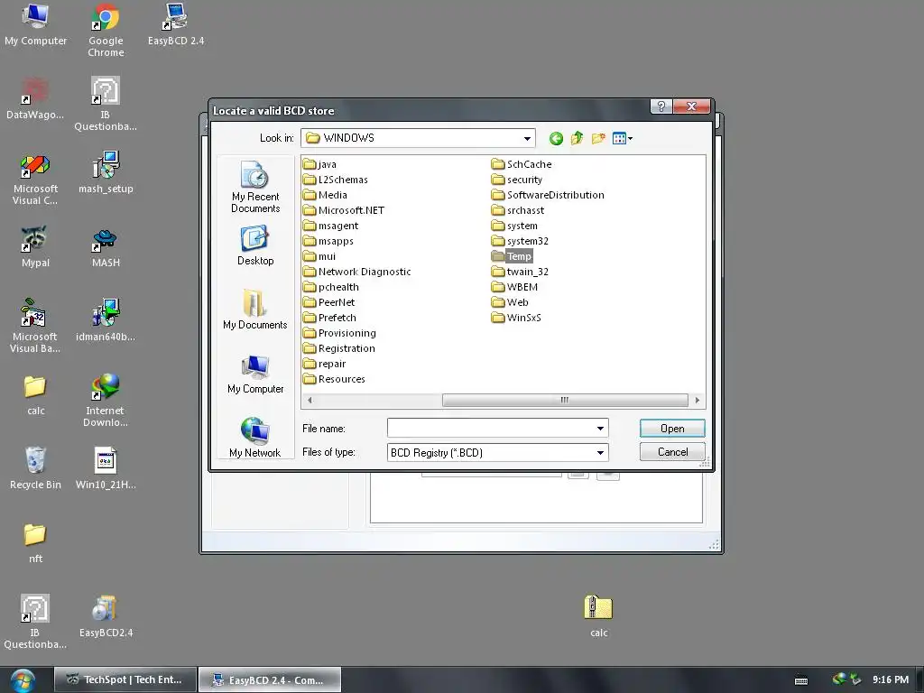This screenshot has height=693, width=924.
Task: Click the nft folder on desktop
Action: pyautogui.click(x=35, y=542)
